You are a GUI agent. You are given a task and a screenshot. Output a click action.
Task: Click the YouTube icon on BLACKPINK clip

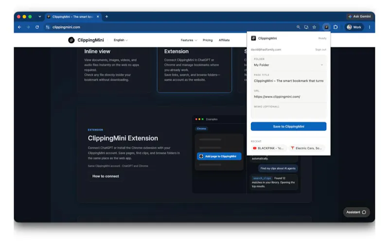(x=254, y=148)
